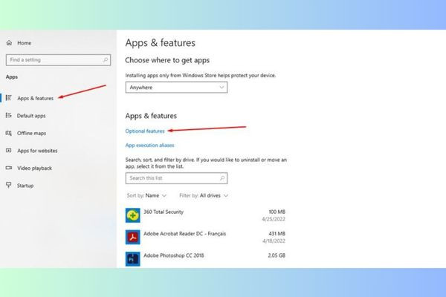The height and width of the screenshot is (297, 446).
Task: Click the Find a setting search field
Action: [x=58, y=60]
